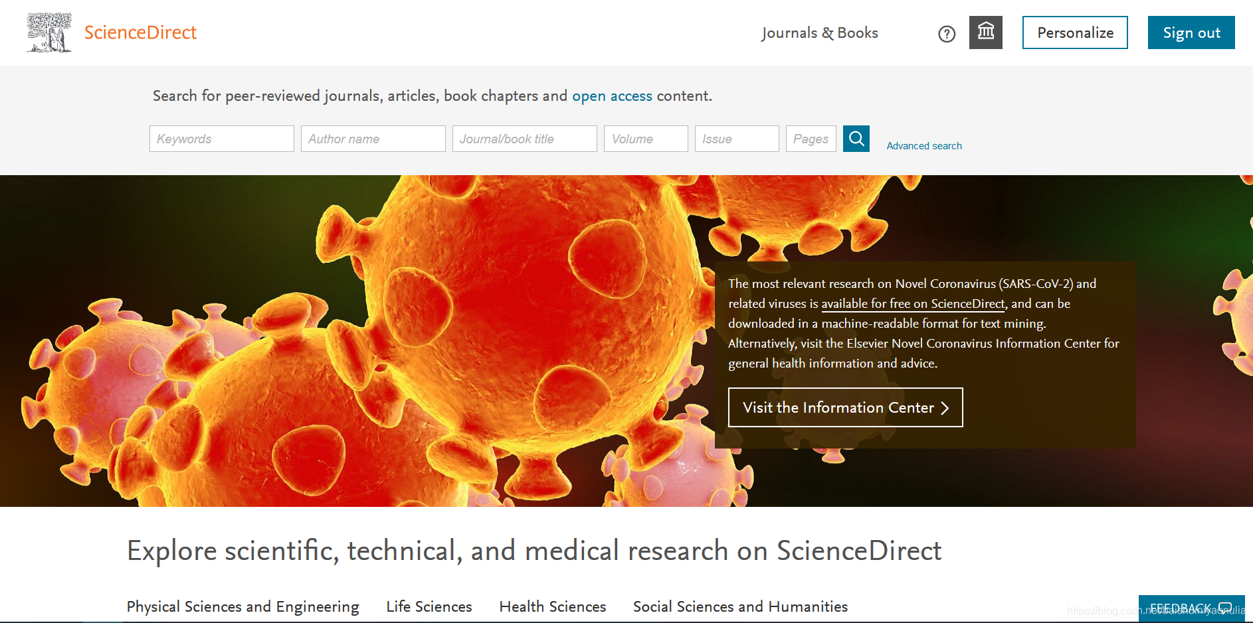Focus the Journal/book title field
The width and height of the screenshot is (1253, 623).
point(525,139)
